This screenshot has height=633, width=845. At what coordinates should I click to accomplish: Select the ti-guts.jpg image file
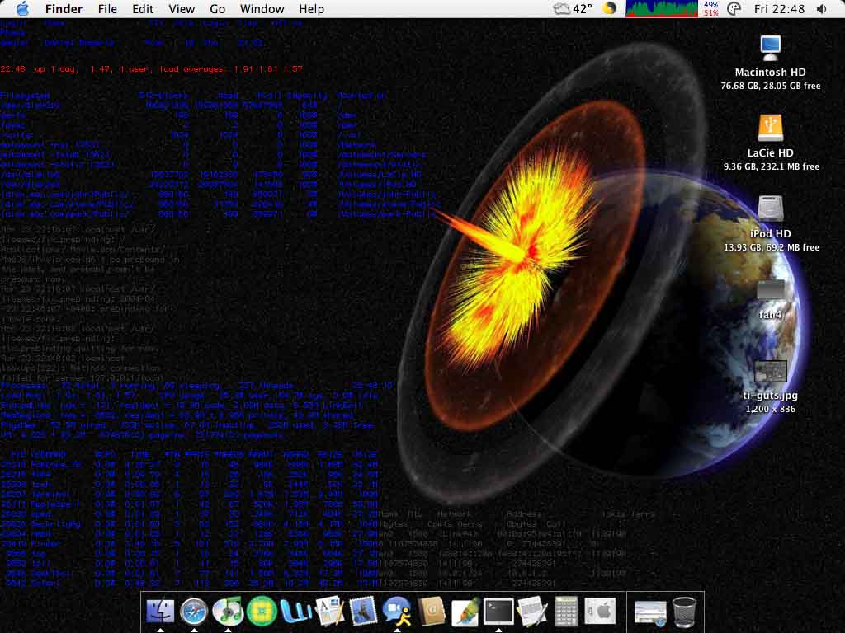pyautogui.click(x=770, y=371)
